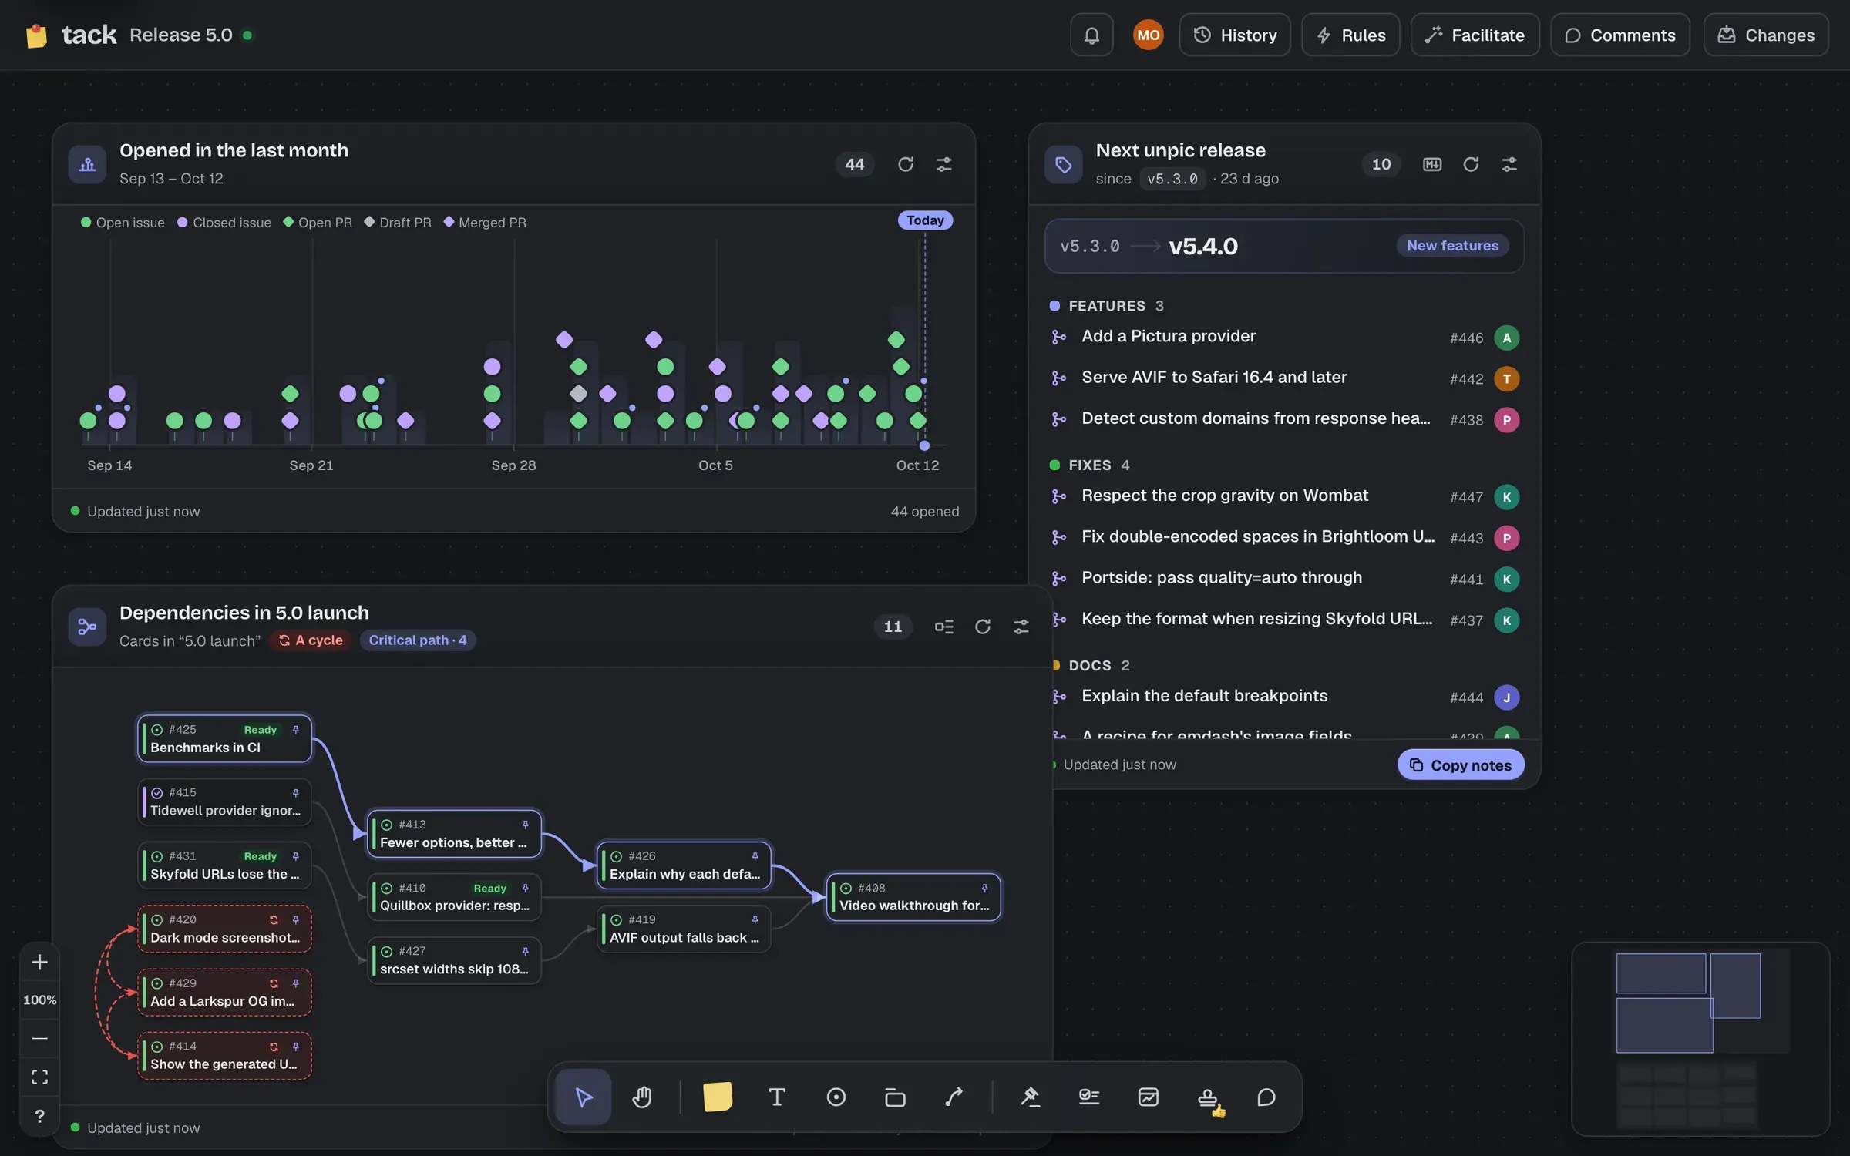Open the MO user avatar
This screenshot has height=1156, width=1850.
(1148, 35)
